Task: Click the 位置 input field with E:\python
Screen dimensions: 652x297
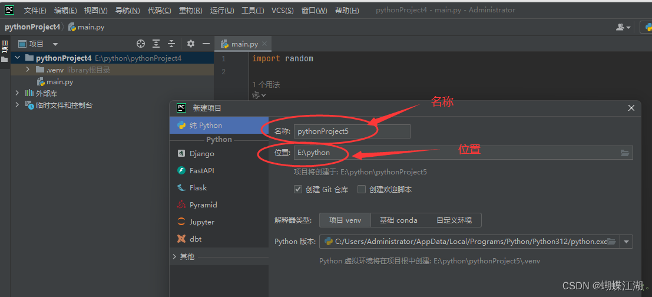Action: pyautogui.click(x=463, y=152)
